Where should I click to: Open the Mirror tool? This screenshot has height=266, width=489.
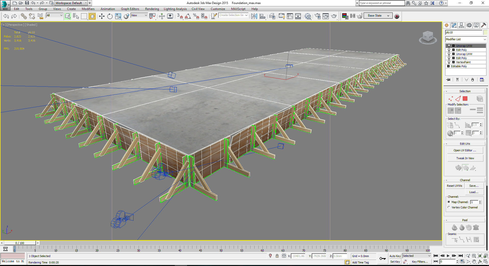pyautogui.click(x=254, y=16)
